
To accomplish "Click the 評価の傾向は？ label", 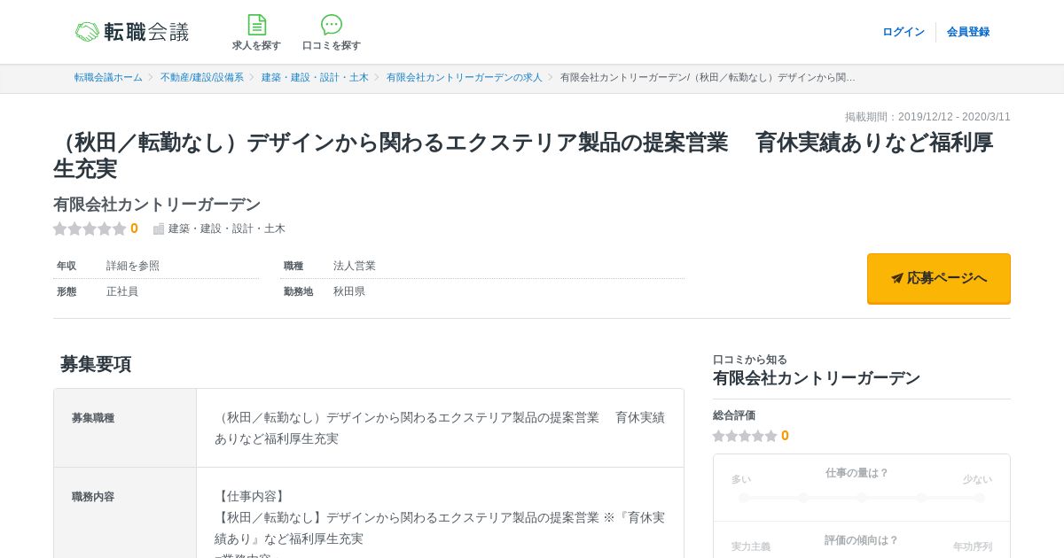I will tap(861, 540).
